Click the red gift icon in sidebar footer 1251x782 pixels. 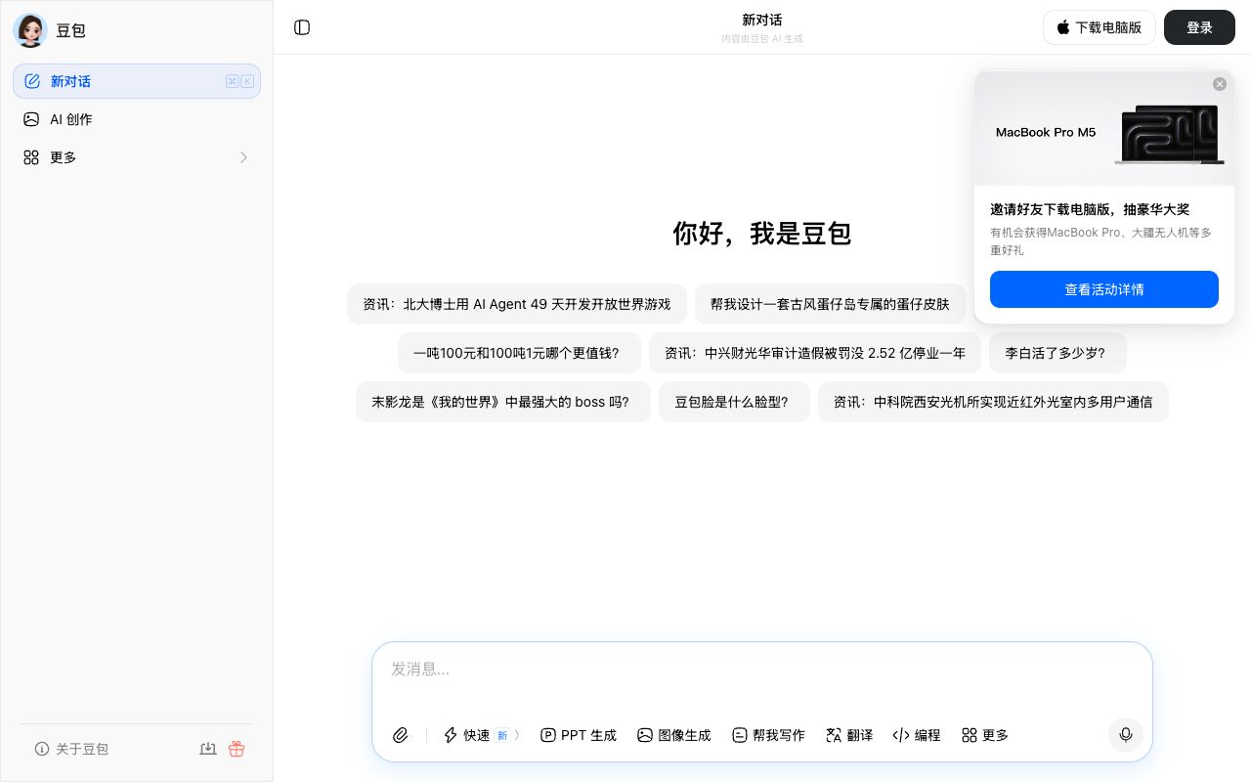pyautogui.click(x=237, y=749)
